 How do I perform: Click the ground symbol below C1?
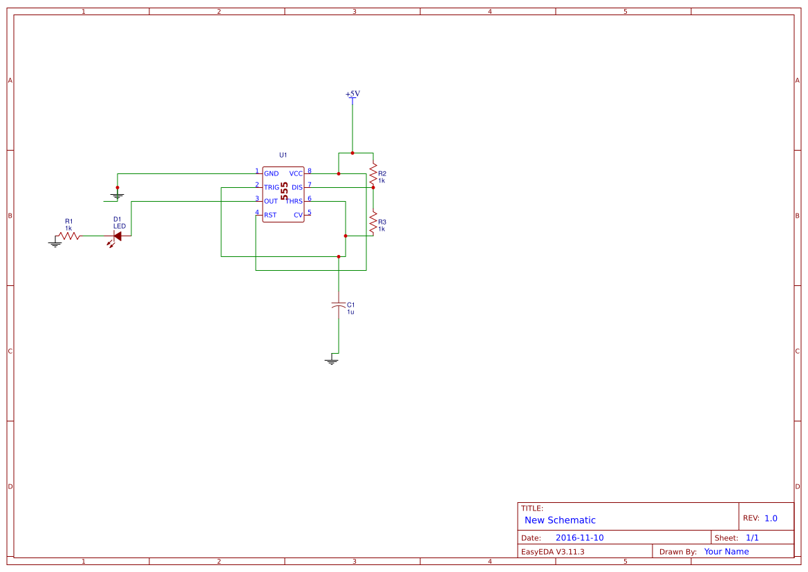coord(332,359)
